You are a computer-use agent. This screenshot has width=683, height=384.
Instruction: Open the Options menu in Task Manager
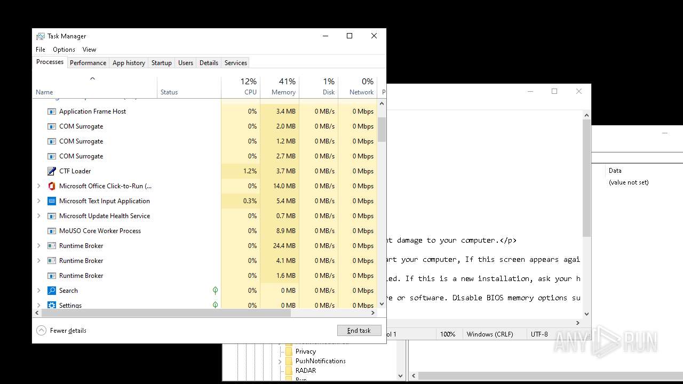coord(64,50)
